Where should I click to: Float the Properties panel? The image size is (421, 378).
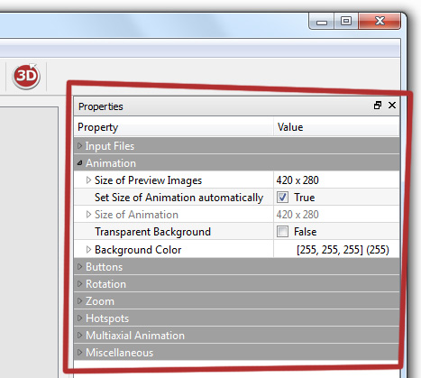pos(378,106)
